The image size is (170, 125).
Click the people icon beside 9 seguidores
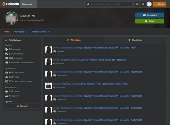point(6,96)
